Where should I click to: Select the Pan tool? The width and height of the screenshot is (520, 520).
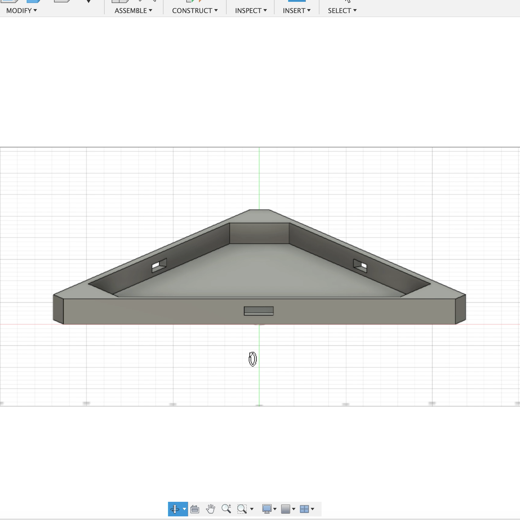tap(211, 509)
